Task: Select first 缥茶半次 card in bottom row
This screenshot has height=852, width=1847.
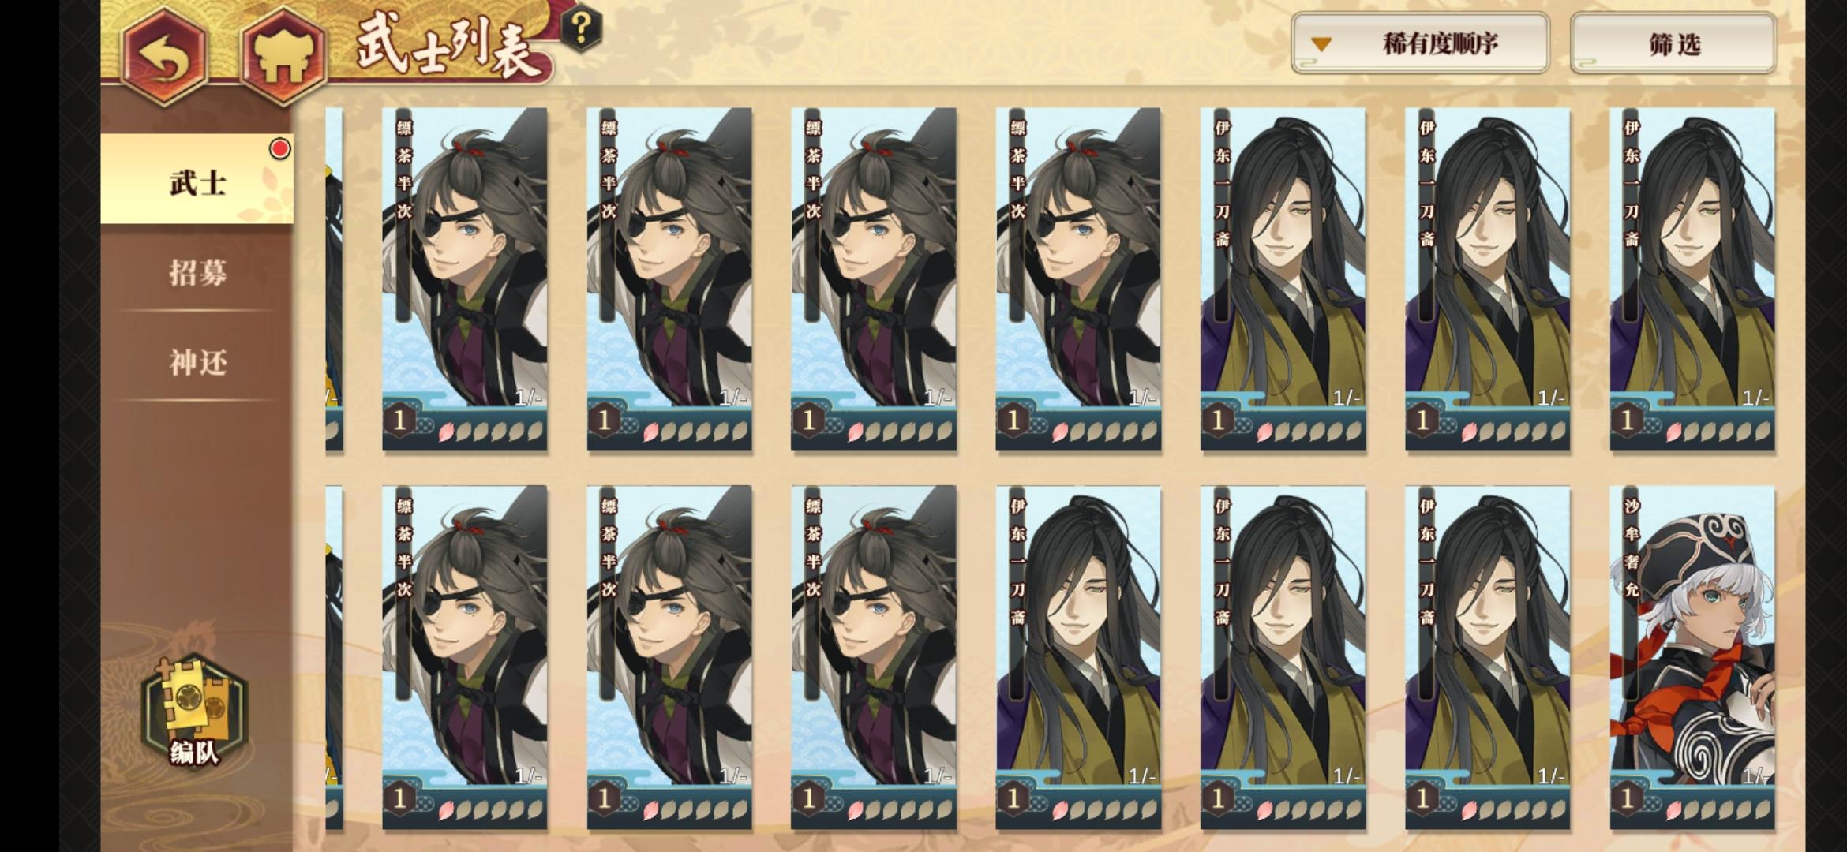Action: coord(464,658)
